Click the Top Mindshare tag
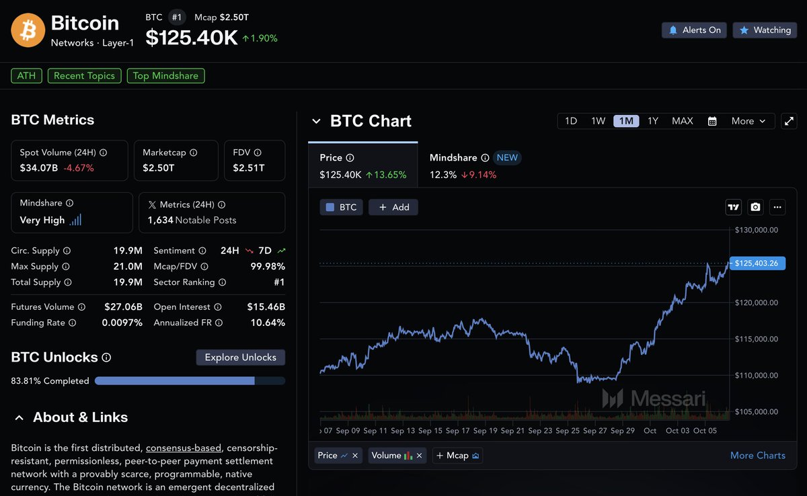Viewport: 807px width, 496px height. coord(166,76)
